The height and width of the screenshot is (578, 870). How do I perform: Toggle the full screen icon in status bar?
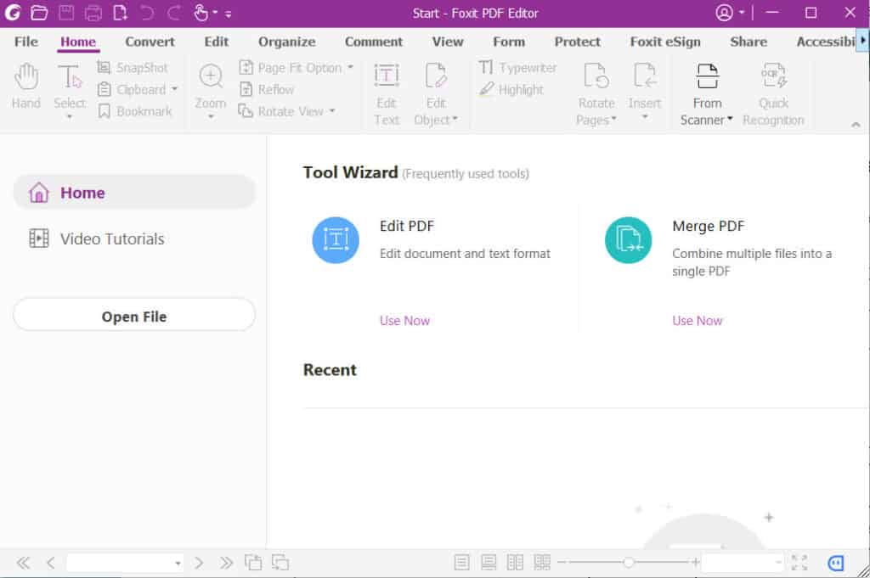click(799, 563)
